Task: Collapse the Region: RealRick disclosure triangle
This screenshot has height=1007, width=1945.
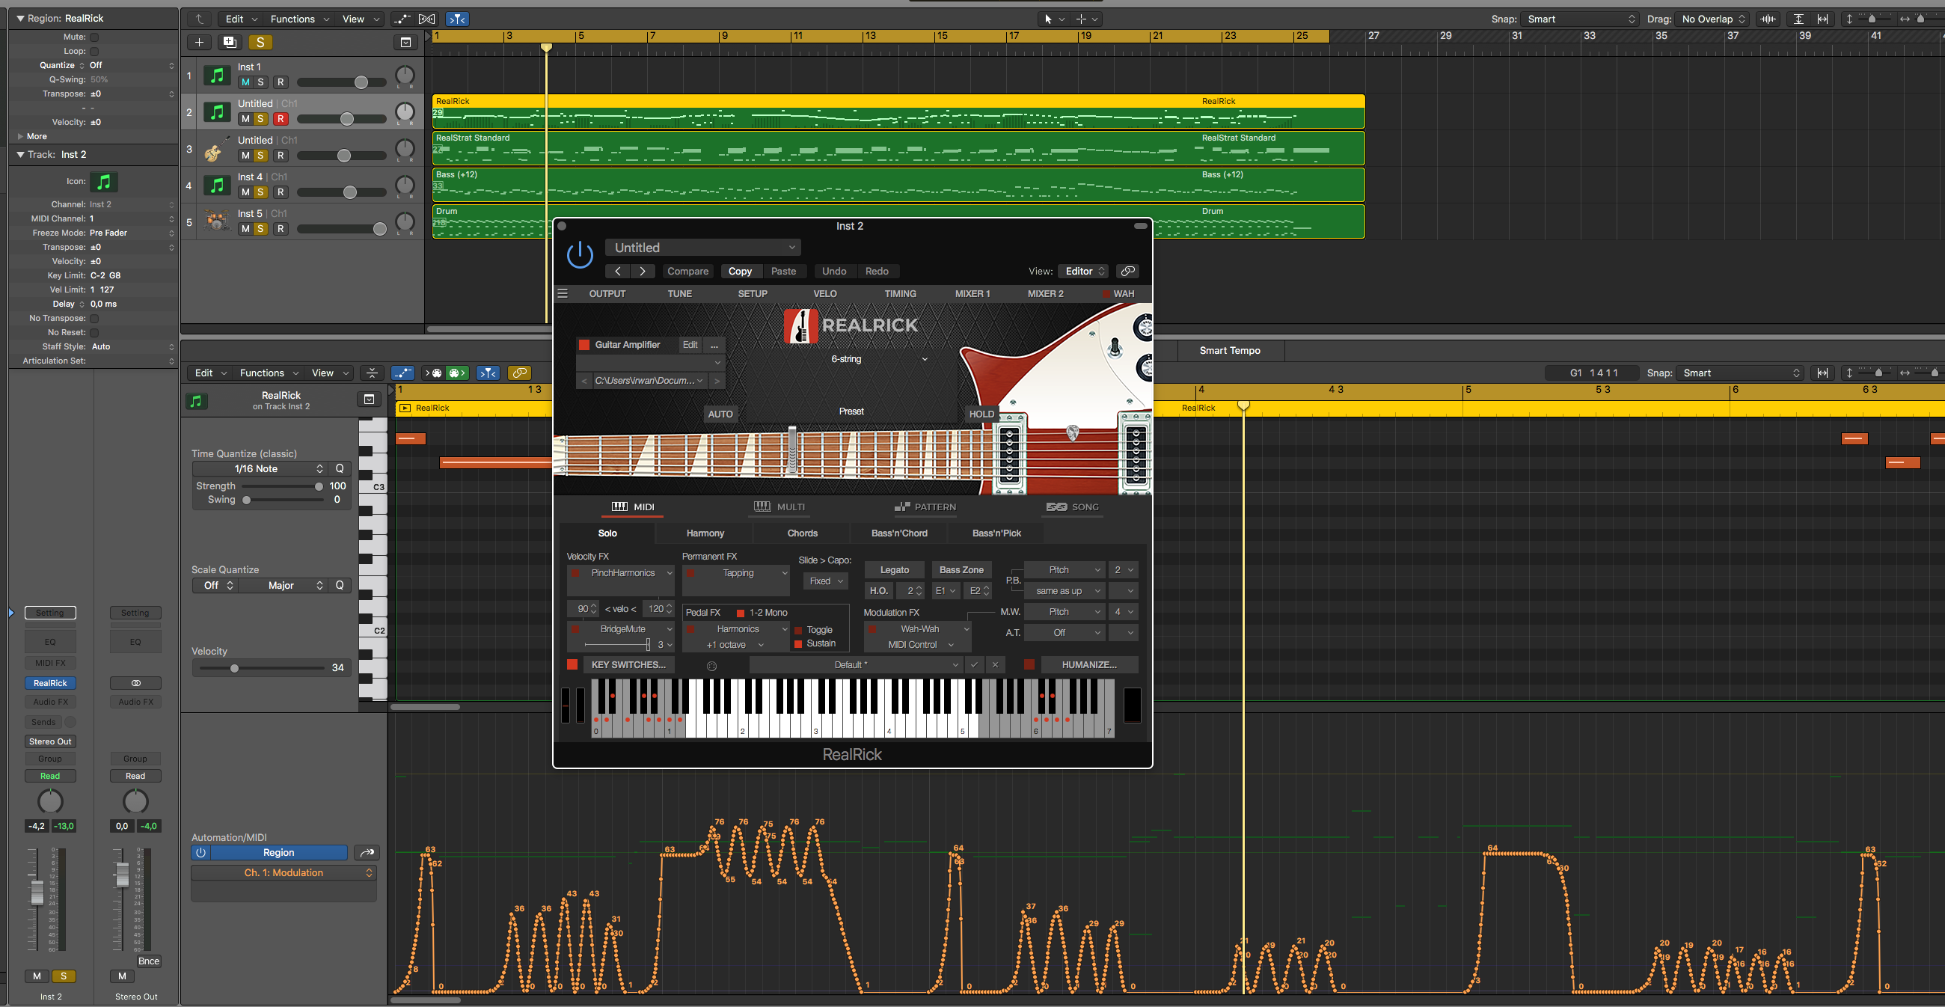Action: click(20, 18)
